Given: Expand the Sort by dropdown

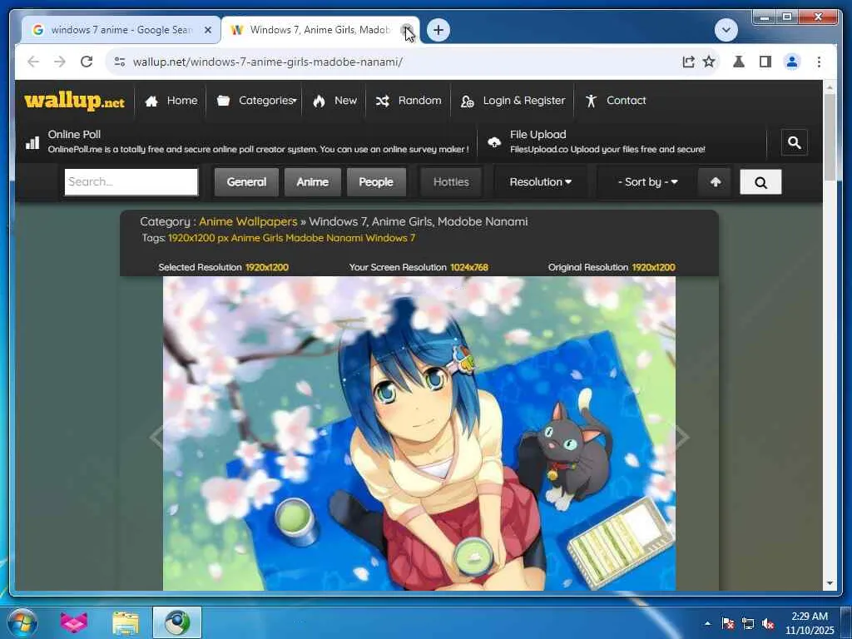Looking at the screenshot, I should pos(647,182).
